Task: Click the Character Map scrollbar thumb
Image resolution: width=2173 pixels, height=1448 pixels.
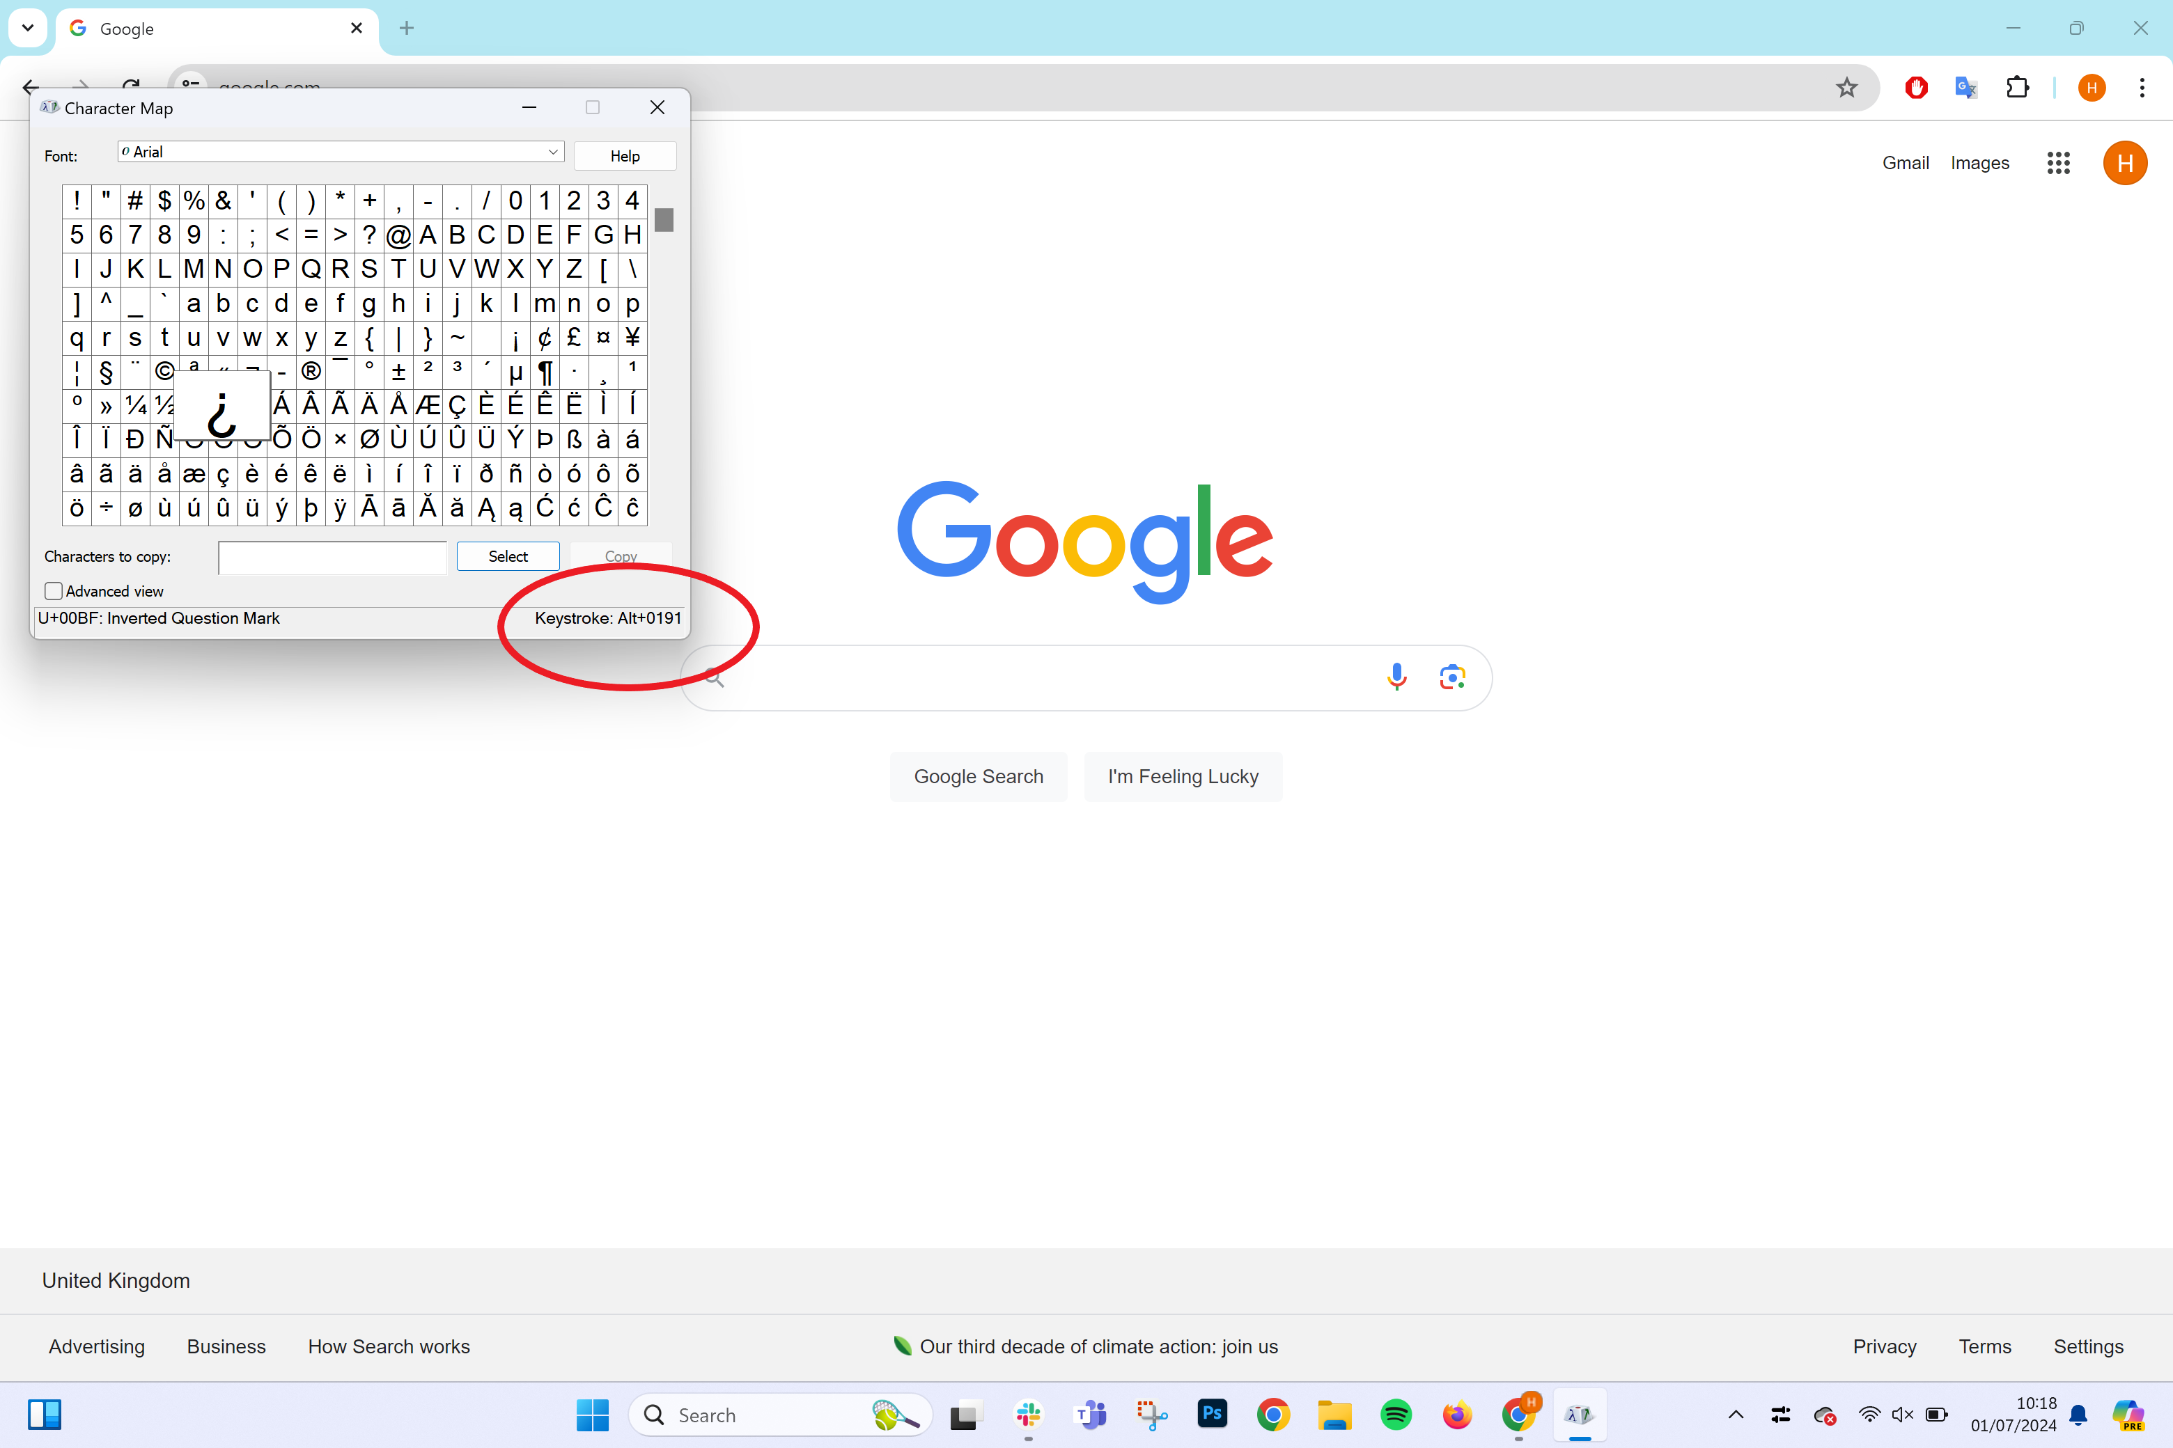Action: [x=663, y=220]
